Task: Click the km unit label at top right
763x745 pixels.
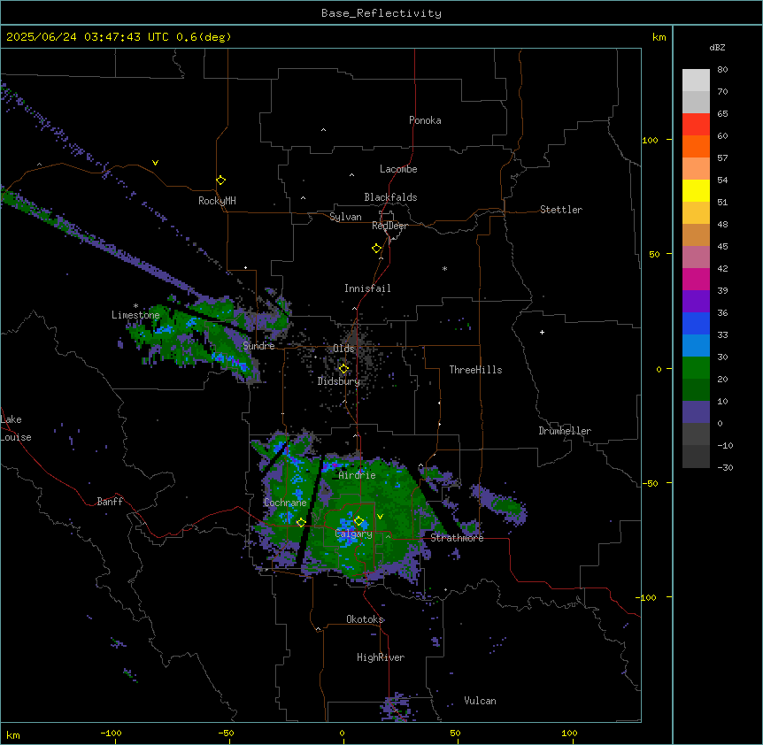Action: (659, 37)
